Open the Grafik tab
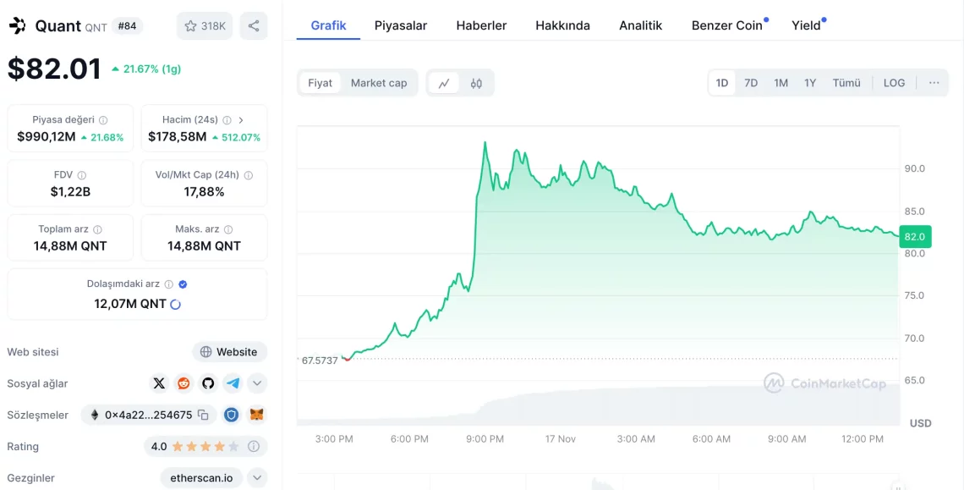Viewport: 964px width, 490px height. click(328, 25)
